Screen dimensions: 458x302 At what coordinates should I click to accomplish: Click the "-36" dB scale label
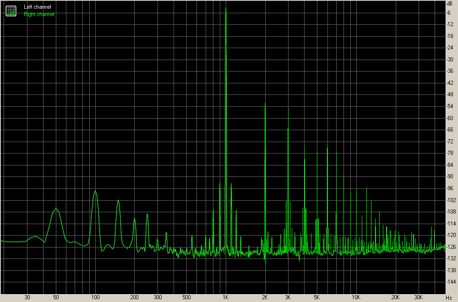(450, 71)
